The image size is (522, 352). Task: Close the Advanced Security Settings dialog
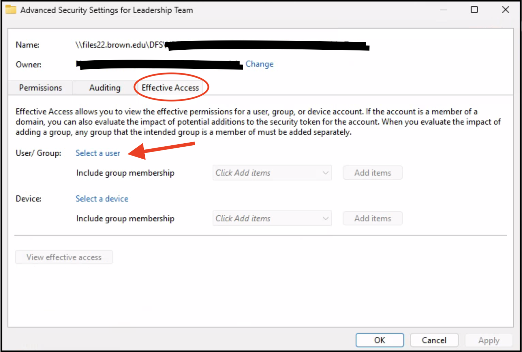505,10
